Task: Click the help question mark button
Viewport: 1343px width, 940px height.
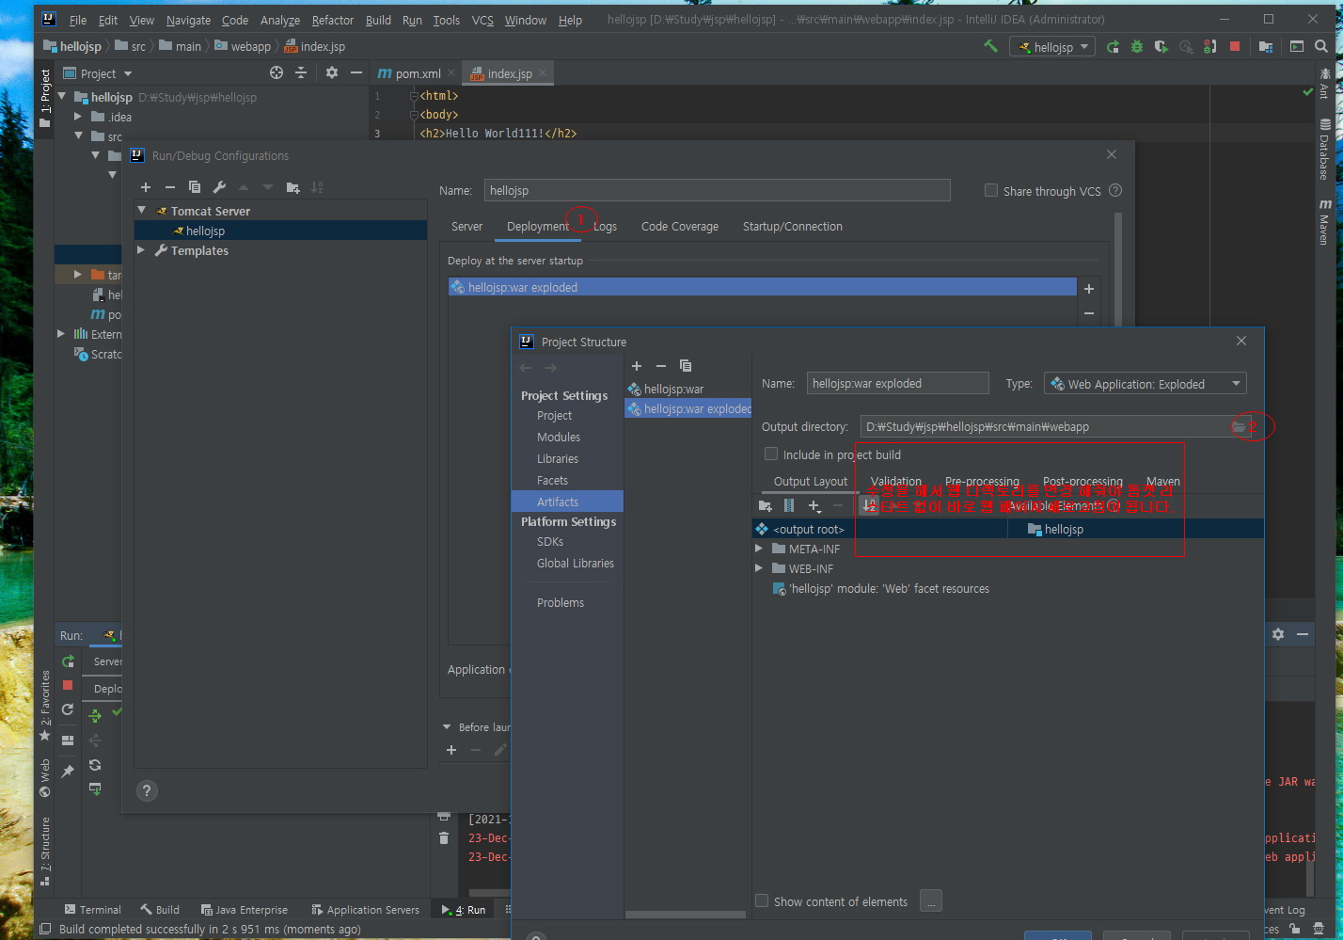Action: click(x=147, y=791)
